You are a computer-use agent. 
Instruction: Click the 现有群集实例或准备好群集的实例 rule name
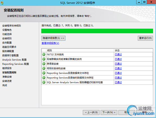pos(64,59)
